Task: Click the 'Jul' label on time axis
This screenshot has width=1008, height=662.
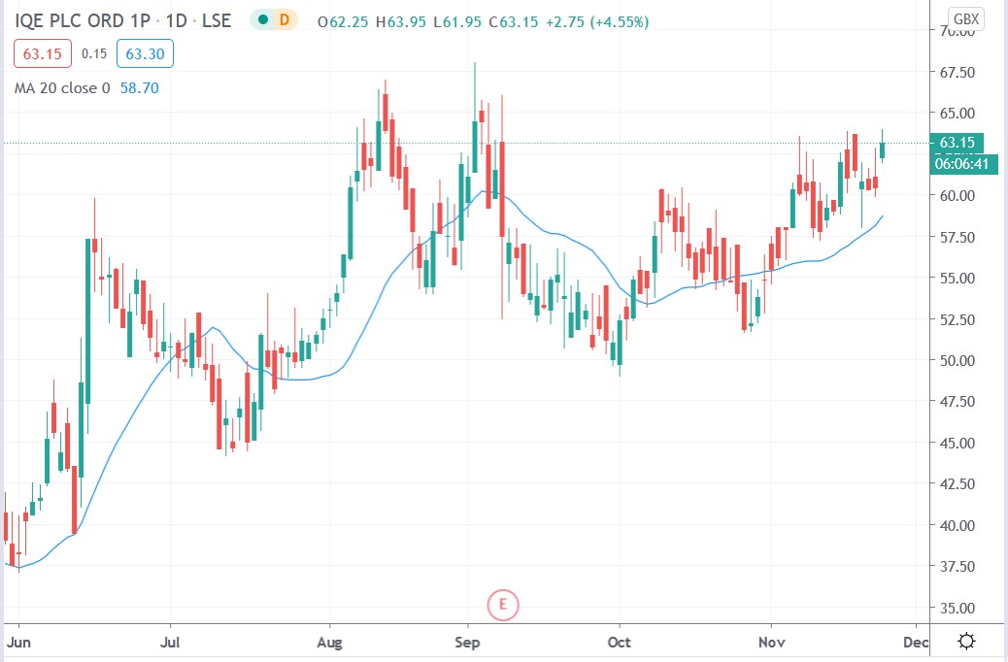Action: [x=170, y=642]
